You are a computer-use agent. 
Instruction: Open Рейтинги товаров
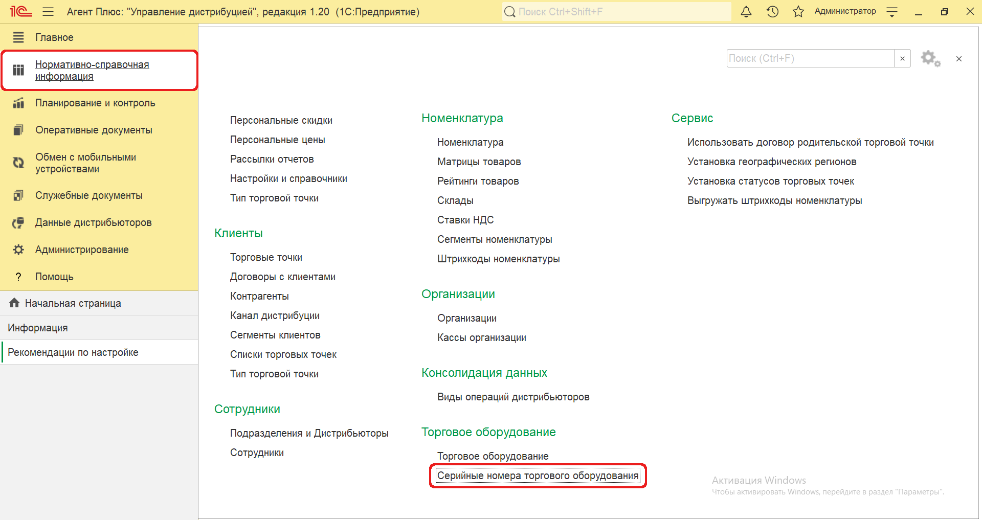478,181
